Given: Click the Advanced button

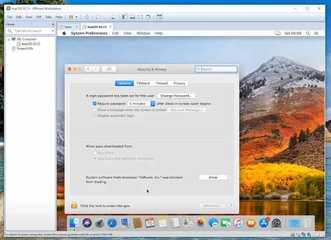Looking at the screenshot, I should point(212,205).
